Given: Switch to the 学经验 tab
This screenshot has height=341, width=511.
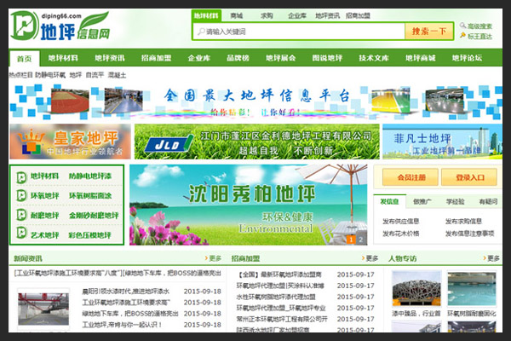Looking at the screenshot, I should coord(456,202).
